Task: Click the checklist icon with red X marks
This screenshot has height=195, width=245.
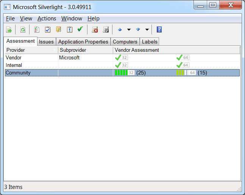Action: tap(37, 29)
